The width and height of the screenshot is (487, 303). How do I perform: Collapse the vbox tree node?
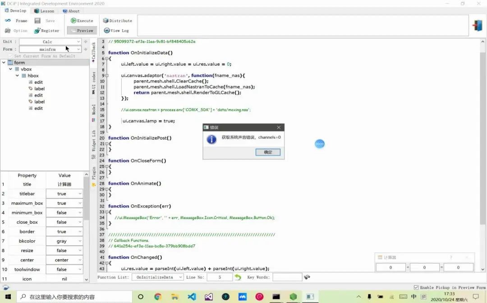[x=10, y=69]
